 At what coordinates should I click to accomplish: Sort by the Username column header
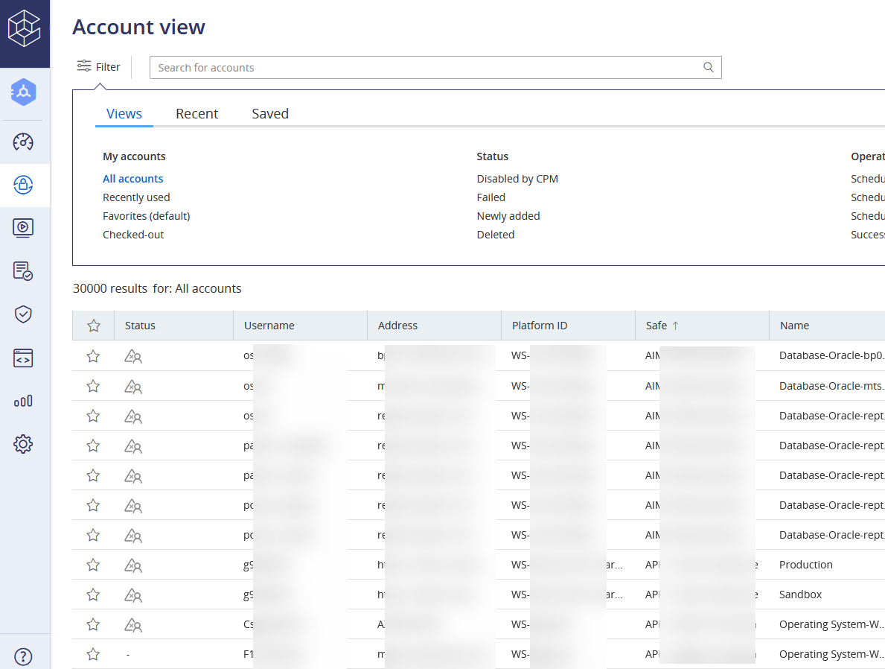click(x=269, y=326)
